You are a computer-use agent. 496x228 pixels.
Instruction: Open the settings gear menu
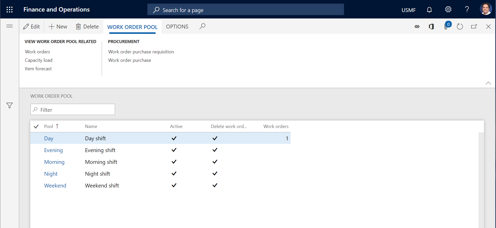[x=448, y=9]
